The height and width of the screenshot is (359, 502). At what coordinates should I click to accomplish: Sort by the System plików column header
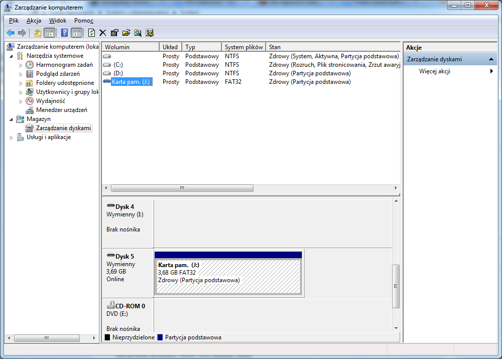click(x=243, y=47)
